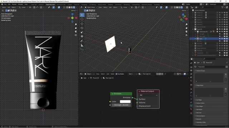The width and height of the screenshot is (229, 128).
Task: Toggle Point 05 collection exclude checkbox
Action: click(217, 29)
